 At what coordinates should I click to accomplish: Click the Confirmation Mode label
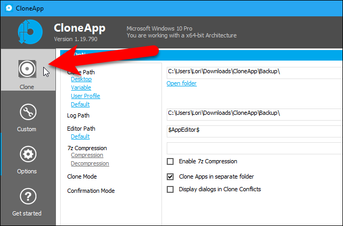pyautogui.click(x=91, y=191)
